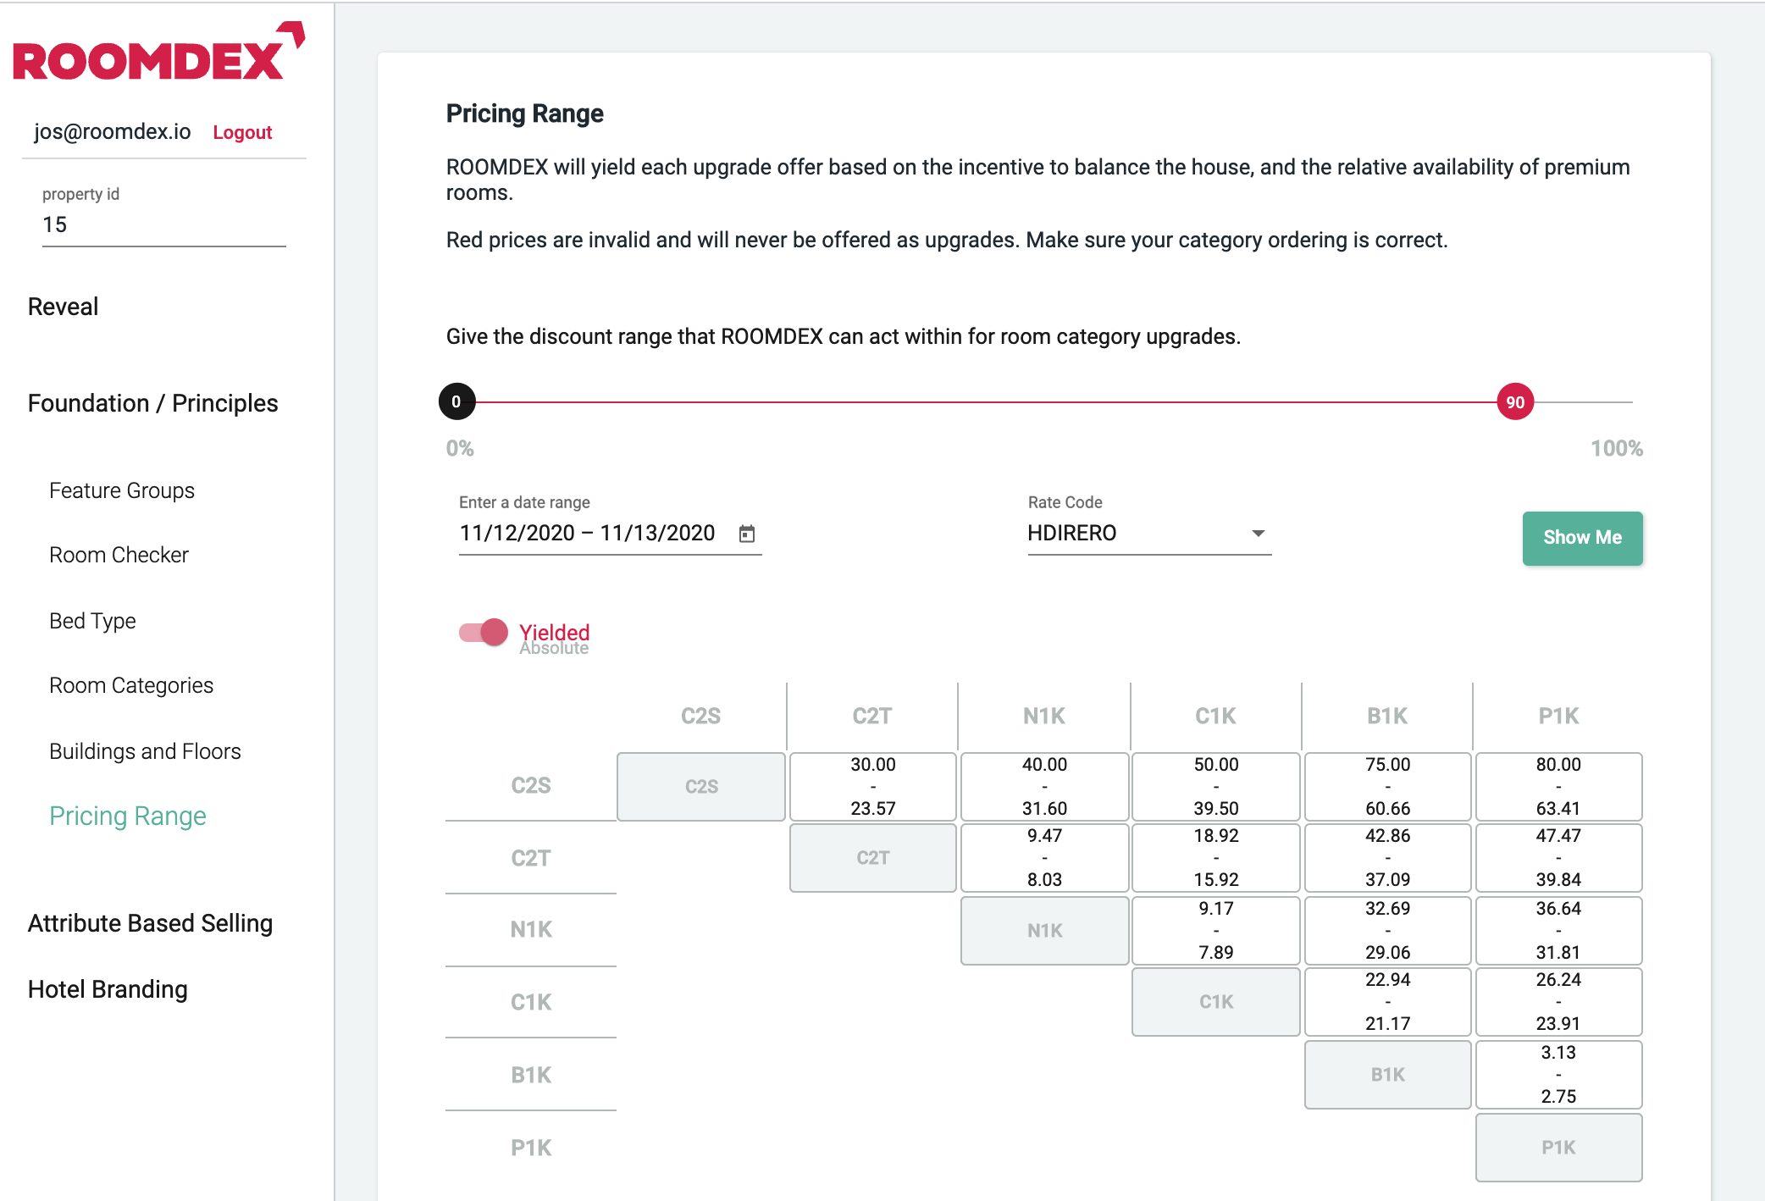Expand the Rate Code dropdown arrow

click(1258, 534)
